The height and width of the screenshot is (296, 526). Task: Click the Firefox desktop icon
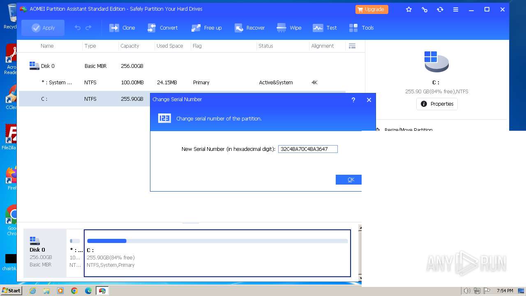click(x=12, y=178)
